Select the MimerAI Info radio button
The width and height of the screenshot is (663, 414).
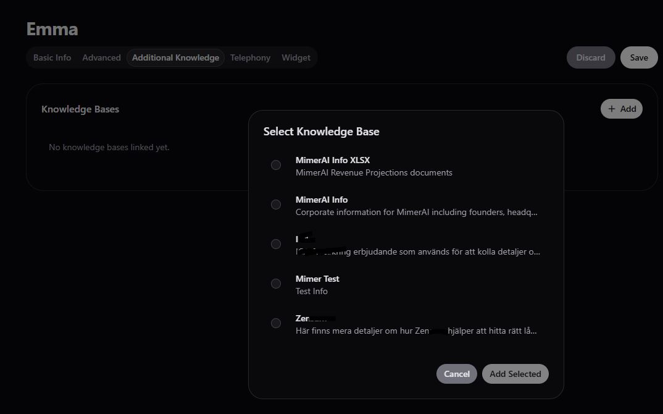[x=276, y=205]
